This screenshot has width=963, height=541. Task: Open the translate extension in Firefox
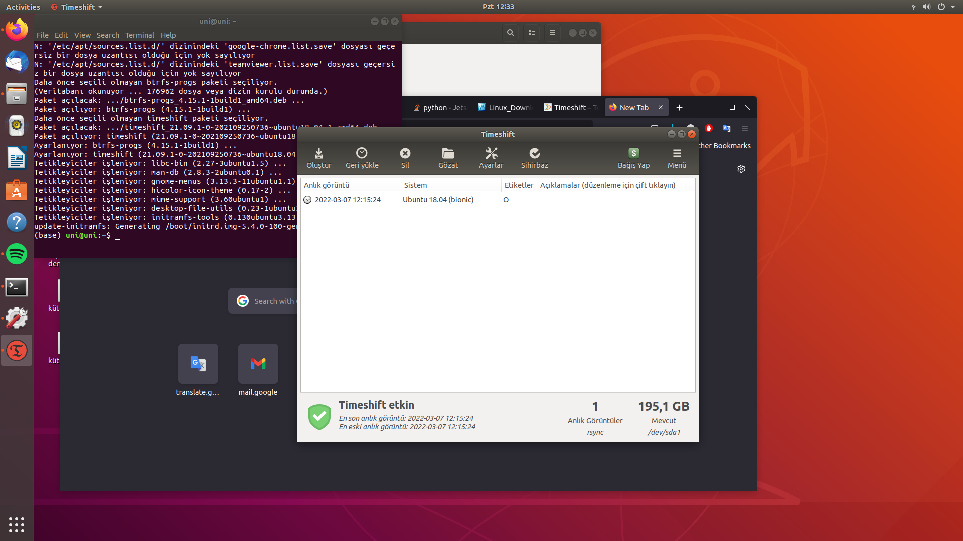[727, 128]
